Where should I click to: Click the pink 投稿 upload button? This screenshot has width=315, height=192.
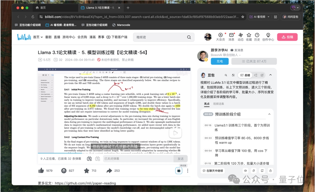[x=287, y=37]
